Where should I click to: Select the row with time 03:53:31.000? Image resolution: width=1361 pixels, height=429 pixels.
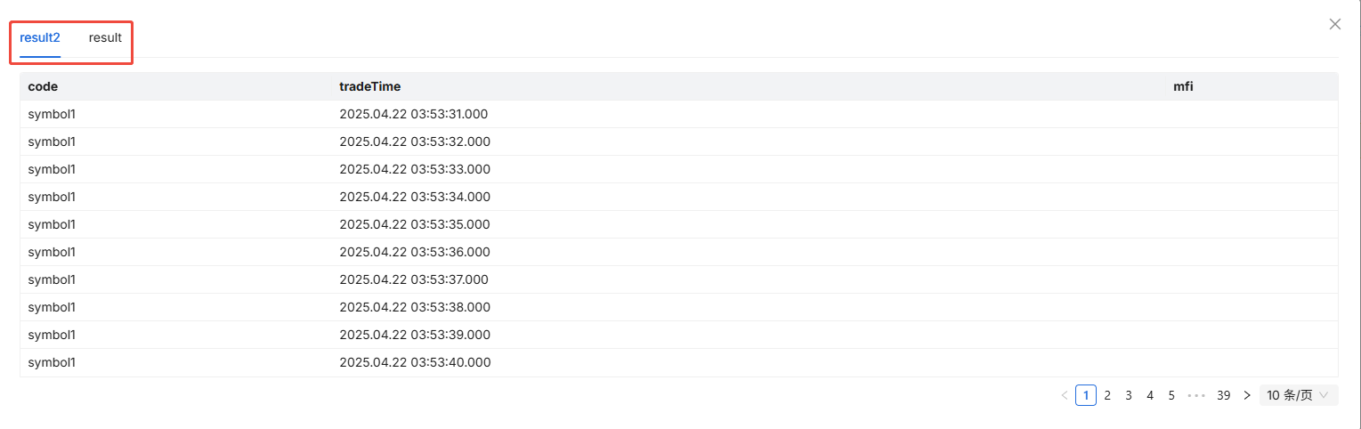pyautogui.click(x=413, y=114)
